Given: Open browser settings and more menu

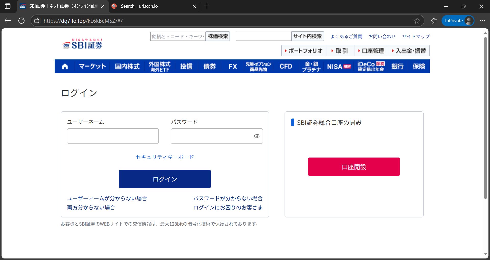Looking at the screenshot, I should click(x=482, y=21).
